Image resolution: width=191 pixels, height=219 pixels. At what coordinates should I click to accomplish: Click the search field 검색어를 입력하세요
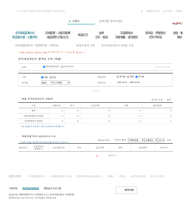point(111,21)
